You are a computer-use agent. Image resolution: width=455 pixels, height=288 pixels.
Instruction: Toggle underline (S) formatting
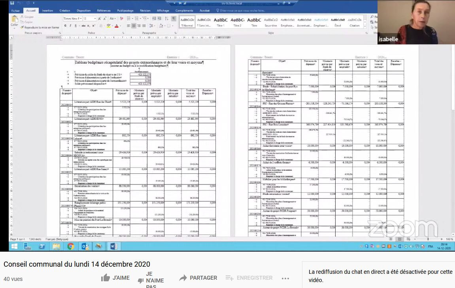point(76,26)
